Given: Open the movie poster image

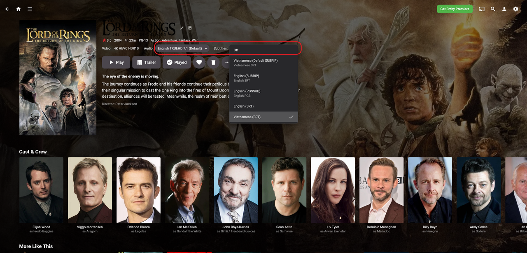Looking at the screenshot, I should click(58, 77).
